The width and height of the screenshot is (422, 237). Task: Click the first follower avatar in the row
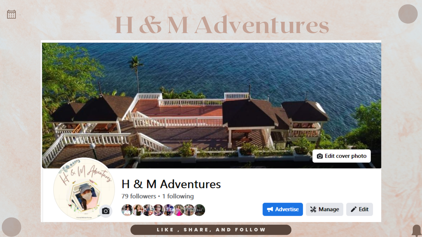(127, 210)
